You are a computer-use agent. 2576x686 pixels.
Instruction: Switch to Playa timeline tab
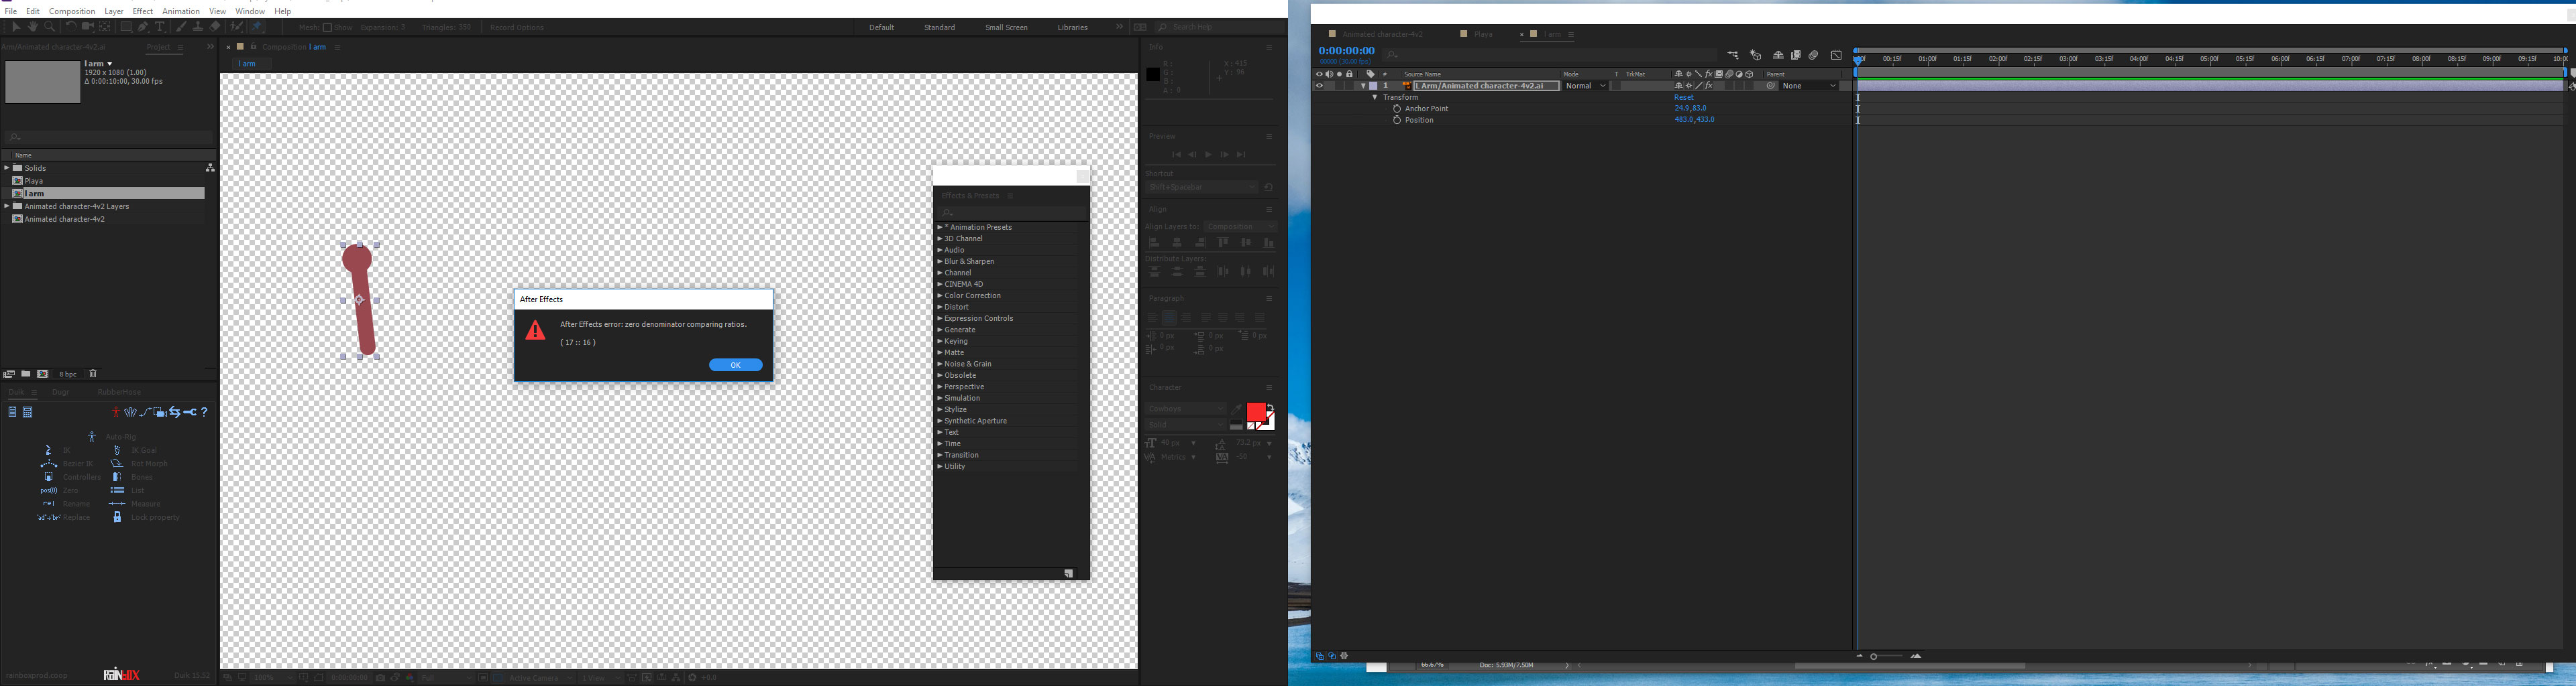[x=1483, y=34]
